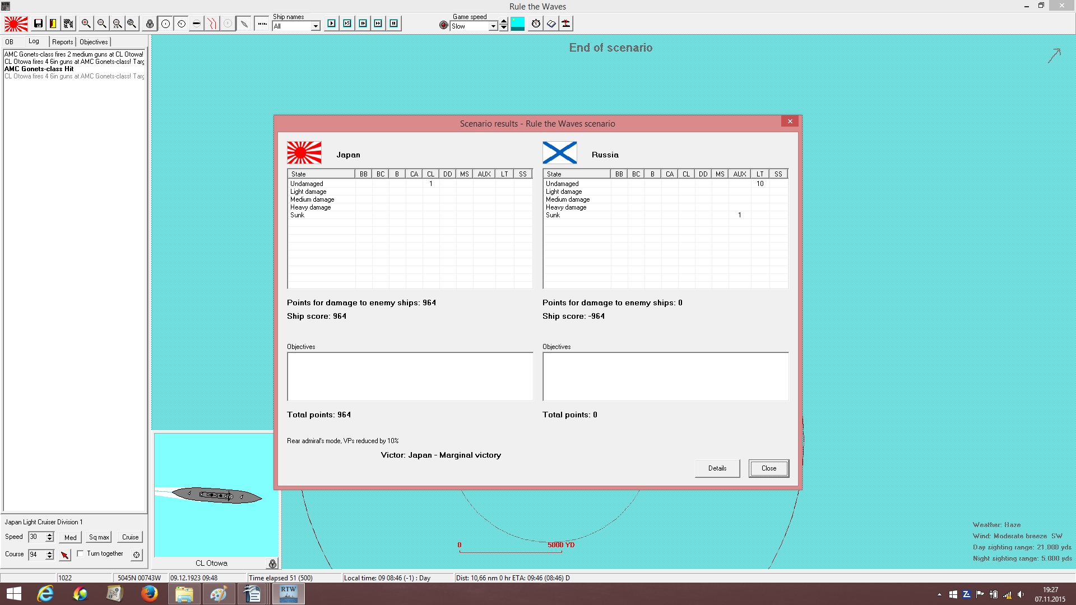Click the lock icon beside CL Otowa
This screenshot has height=605, width=1076.
click(272, 563)
